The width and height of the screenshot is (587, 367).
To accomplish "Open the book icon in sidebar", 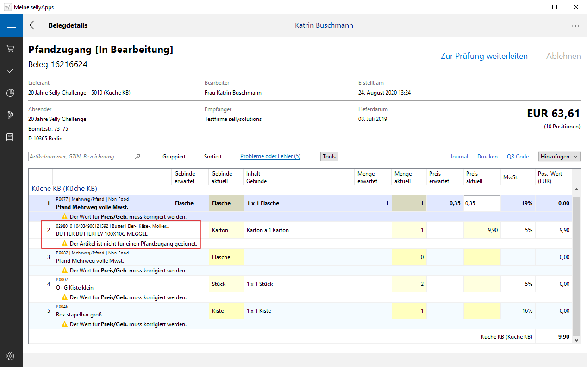I will [x=11, y=138].
